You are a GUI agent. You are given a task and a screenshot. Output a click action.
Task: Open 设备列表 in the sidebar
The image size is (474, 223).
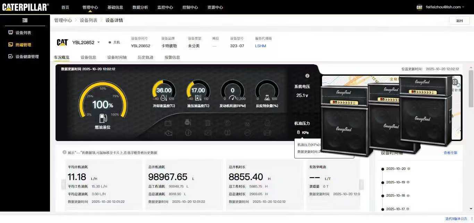23,33
